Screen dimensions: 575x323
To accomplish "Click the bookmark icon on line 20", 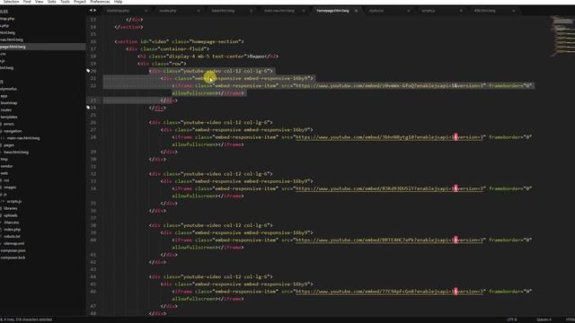I will point(88,71).
